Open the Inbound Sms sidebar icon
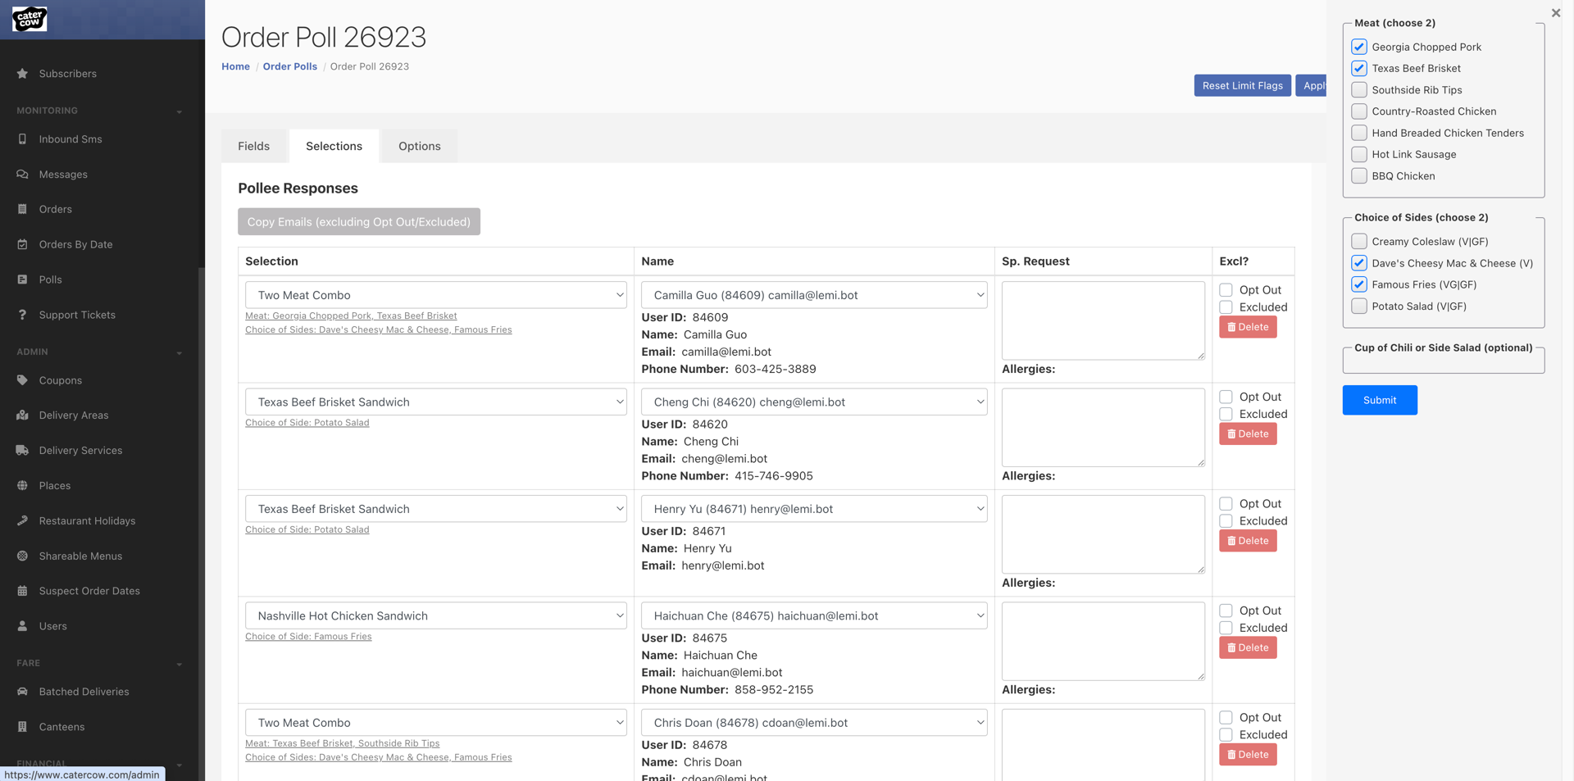 tap(22, 139)
